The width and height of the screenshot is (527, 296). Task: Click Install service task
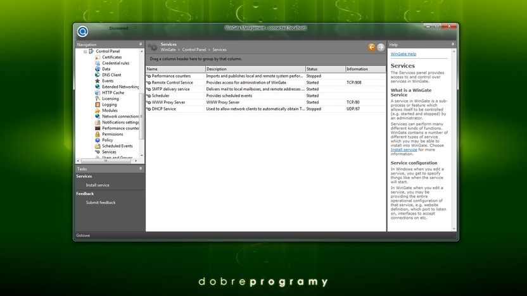(x=98, y=185)
